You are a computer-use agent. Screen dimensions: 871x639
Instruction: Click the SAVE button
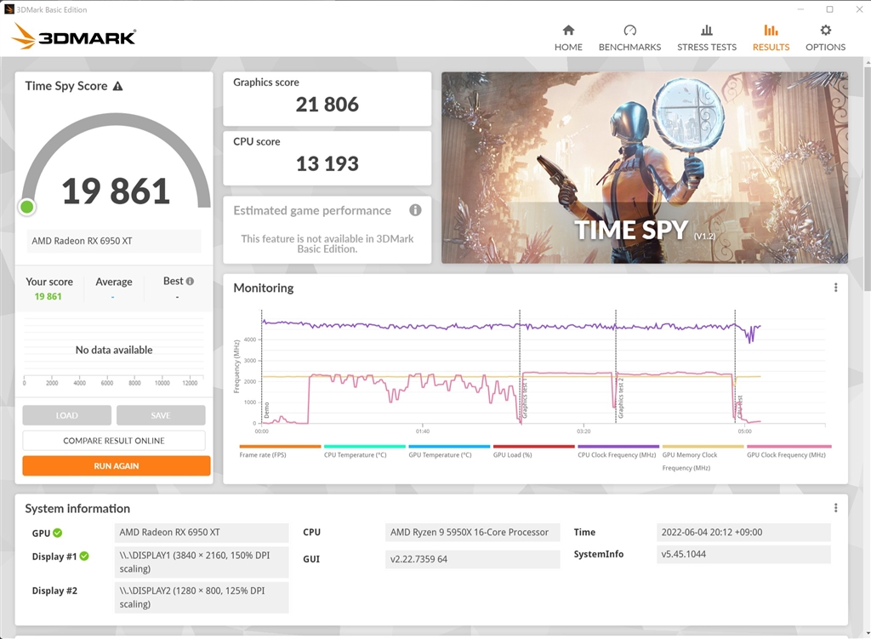[x=161, y=415]
